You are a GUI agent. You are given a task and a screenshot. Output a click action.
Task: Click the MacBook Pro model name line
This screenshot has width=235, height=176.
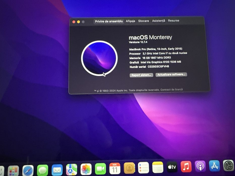(156, 49)
